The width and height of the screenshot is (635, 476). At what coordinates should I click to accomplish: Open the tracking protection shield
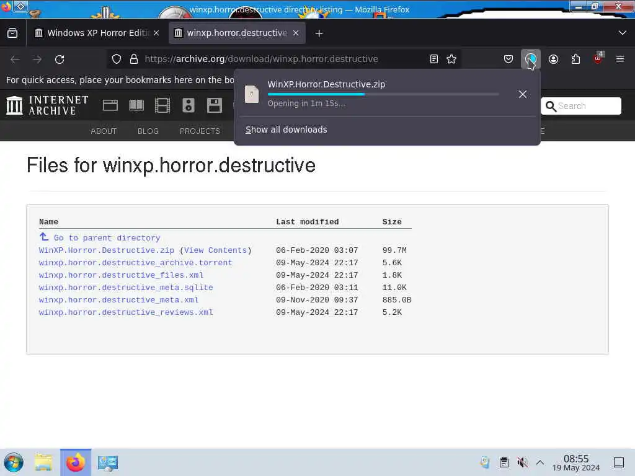[x=117, y=59]
